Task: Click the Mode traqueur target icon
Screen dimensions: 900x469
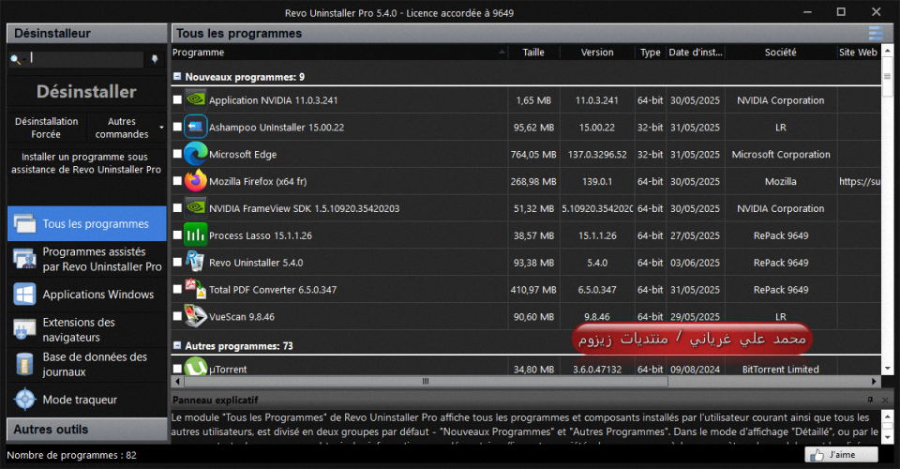Action: click(x=24, y=400)
